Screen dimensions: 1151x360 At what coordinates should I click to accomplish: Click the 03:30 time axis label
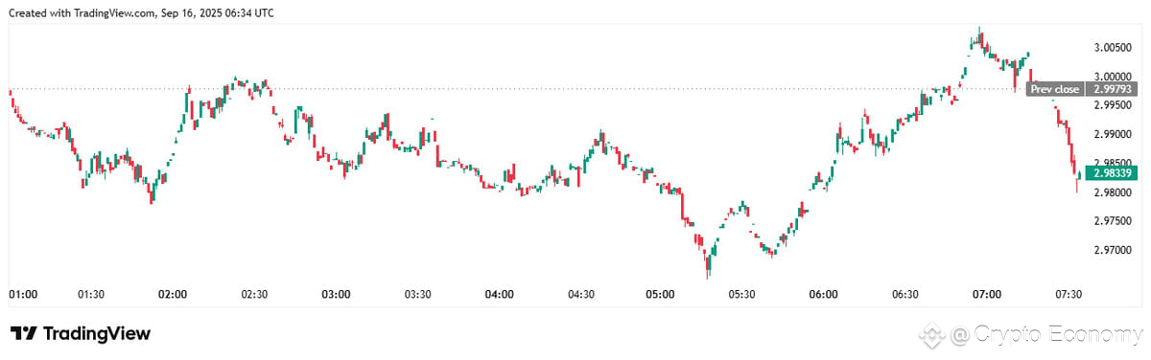(x=417, y=294)
